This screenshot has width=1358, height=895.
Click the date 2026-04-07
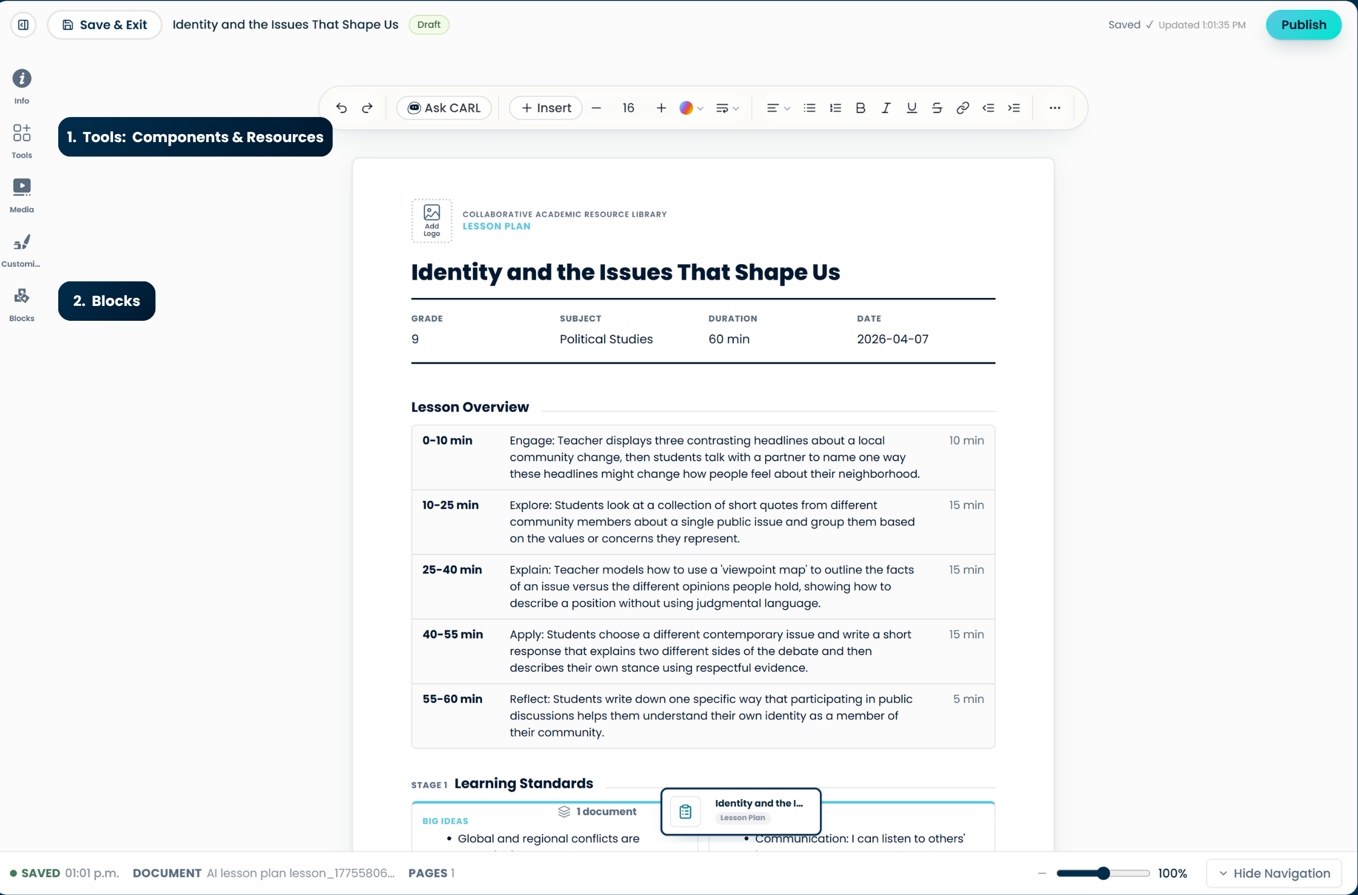(x=893, y=339)
